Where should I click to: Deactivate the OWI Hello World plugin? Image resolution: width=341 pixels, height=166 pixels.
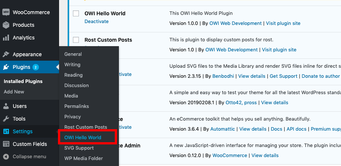point(96,22)
